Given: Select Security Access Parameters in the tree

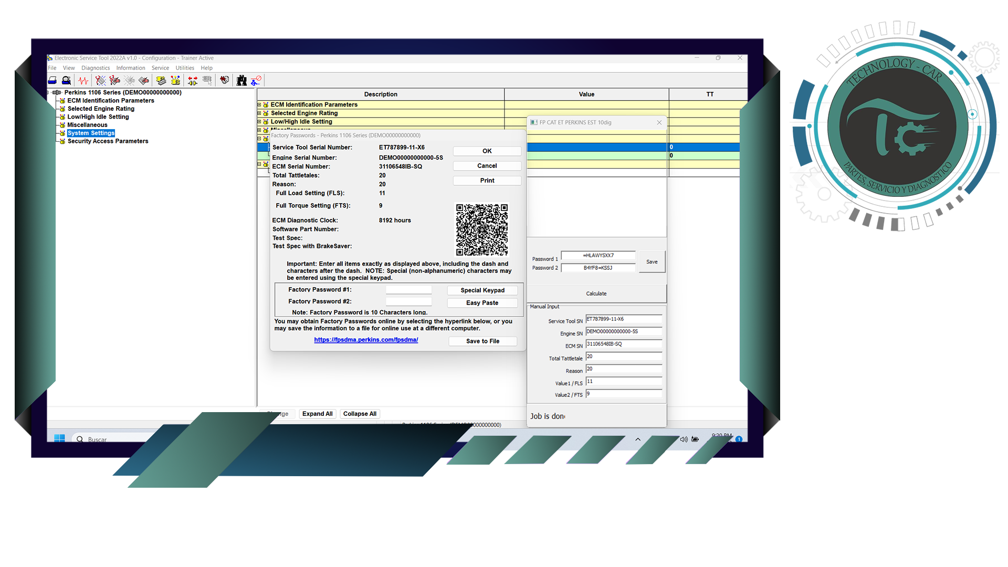Looking at the screenshot, I should [x=108, y=141].
